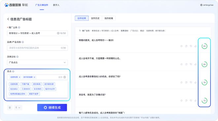
Task: Toggle the 助升职加薪 suggestion tag
Action: click(x=49, y=84)
